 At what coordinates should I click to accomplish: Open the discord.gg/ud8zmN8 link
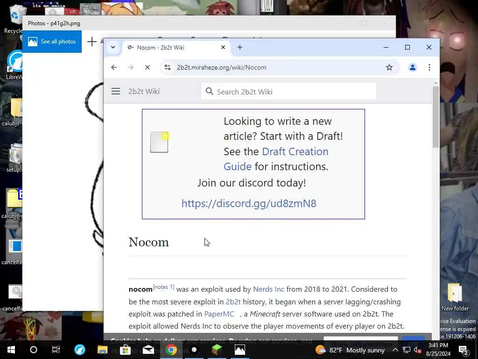[x=249, y=203]
